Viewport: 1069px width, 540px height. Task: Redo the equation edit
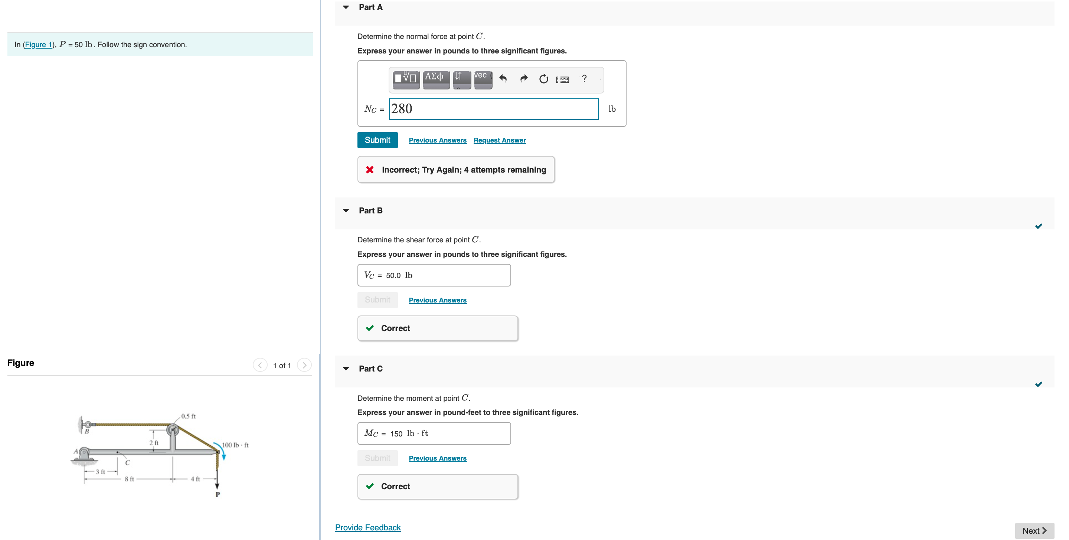[x=524, y=78]
